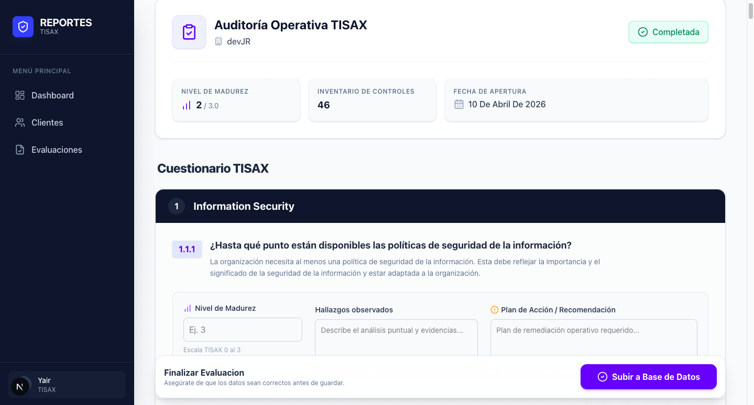This screenshot has width=754, height=405.
Task: Click the question about políticas de seguridad
Action: tap(391, 245)
